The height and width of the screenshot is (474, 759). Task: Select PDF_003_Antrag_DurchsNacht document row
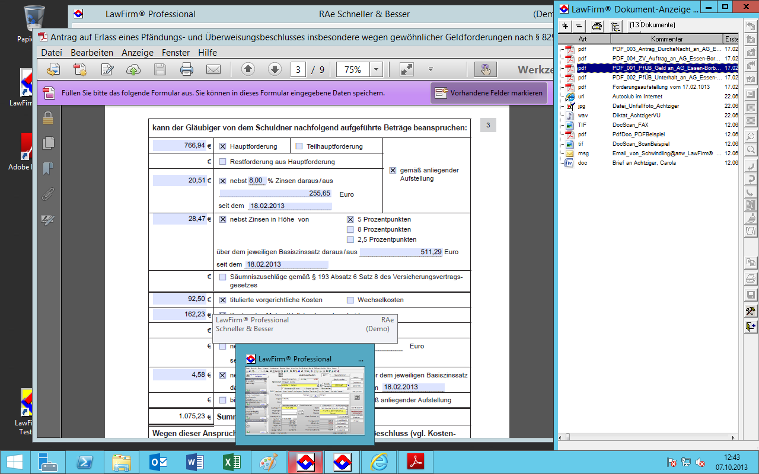[x=648, y=49]
